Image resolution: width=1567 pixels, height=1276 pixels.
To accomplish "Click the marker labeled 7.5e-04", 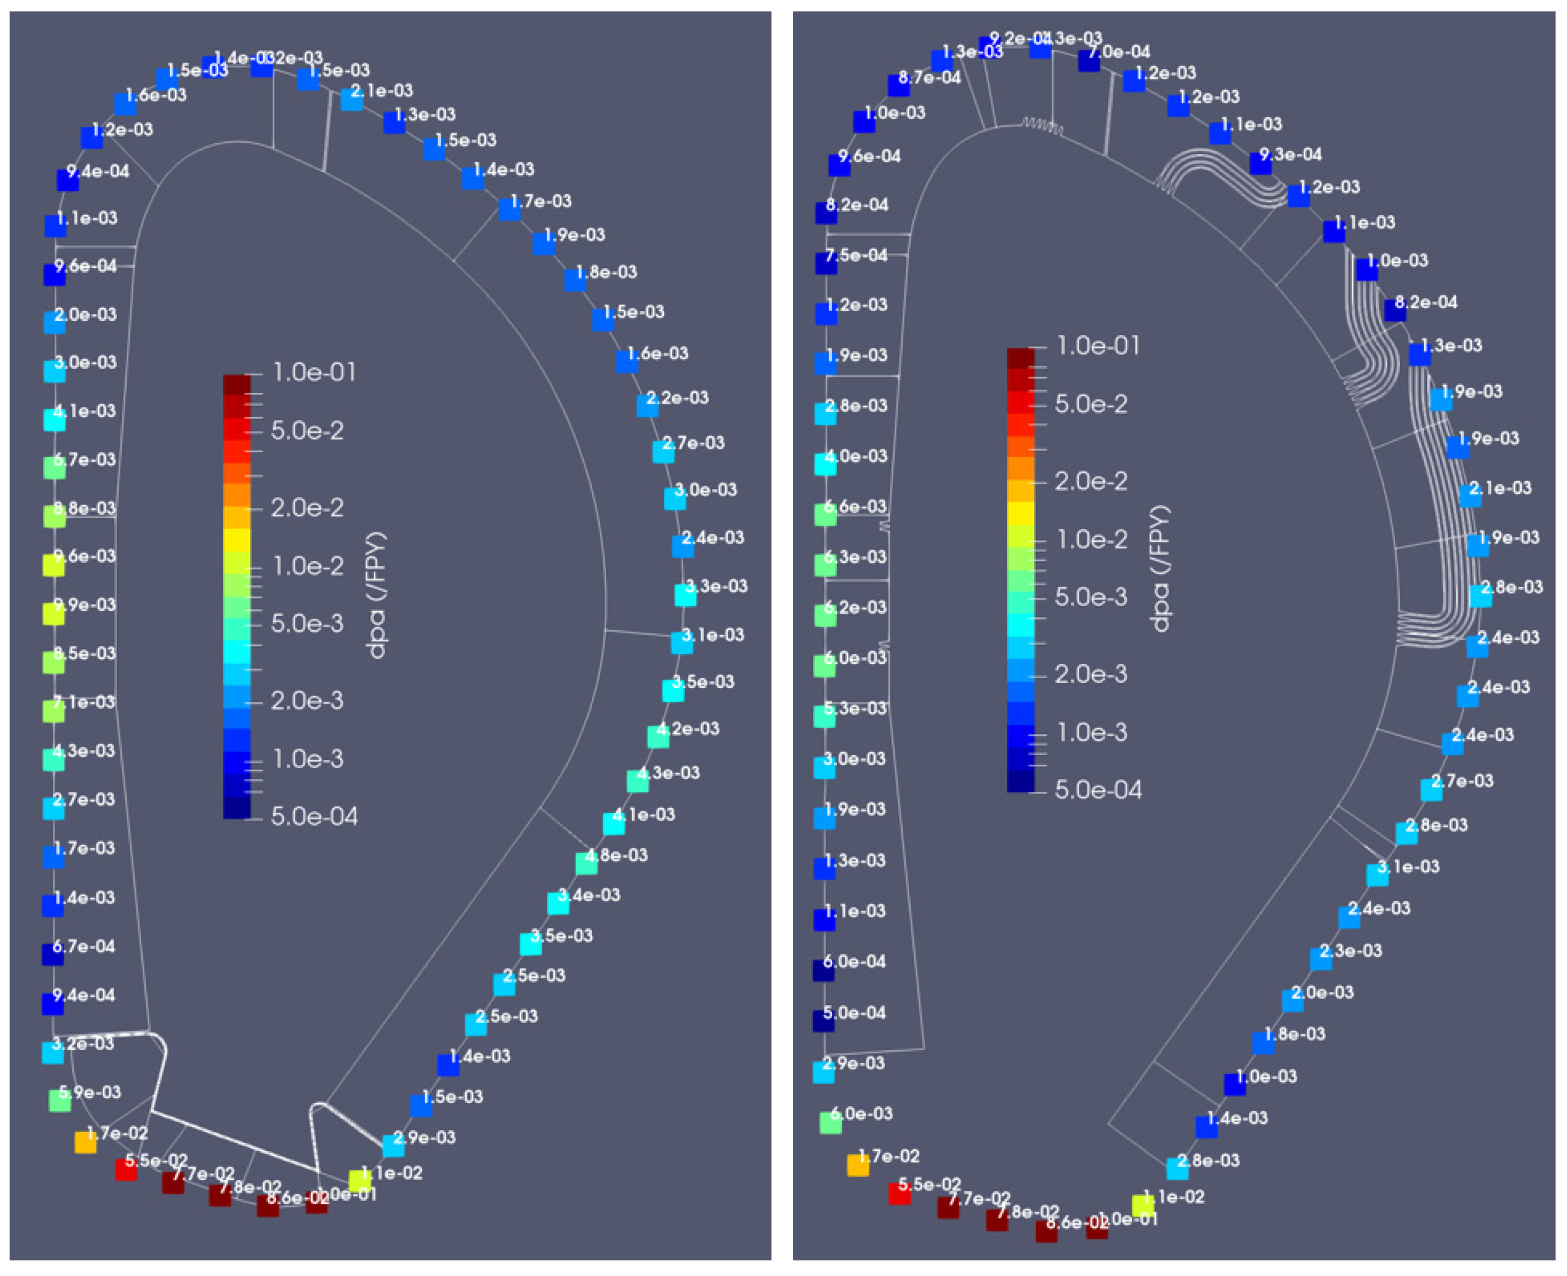I will [x=826, y=263].
